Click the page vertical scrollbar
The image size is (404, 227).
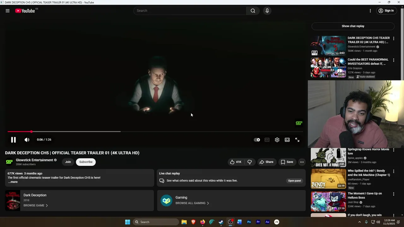pos(402,44)
